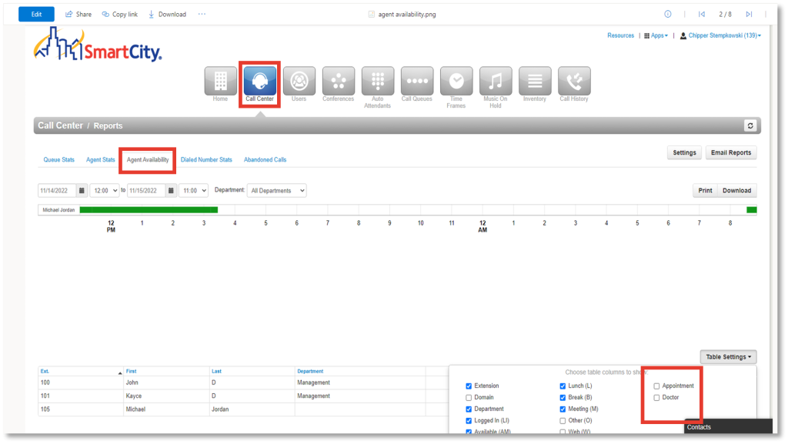This screenshot has height=444, width=788.
Task: Expand the All Departments dropdown
Action: coord(277,190)
